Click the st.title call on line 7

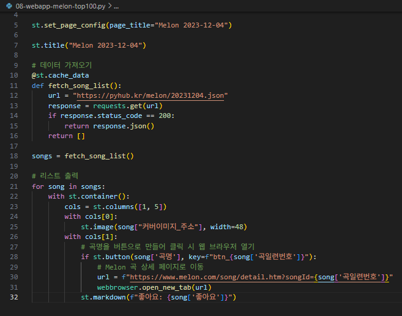(89, 46)
